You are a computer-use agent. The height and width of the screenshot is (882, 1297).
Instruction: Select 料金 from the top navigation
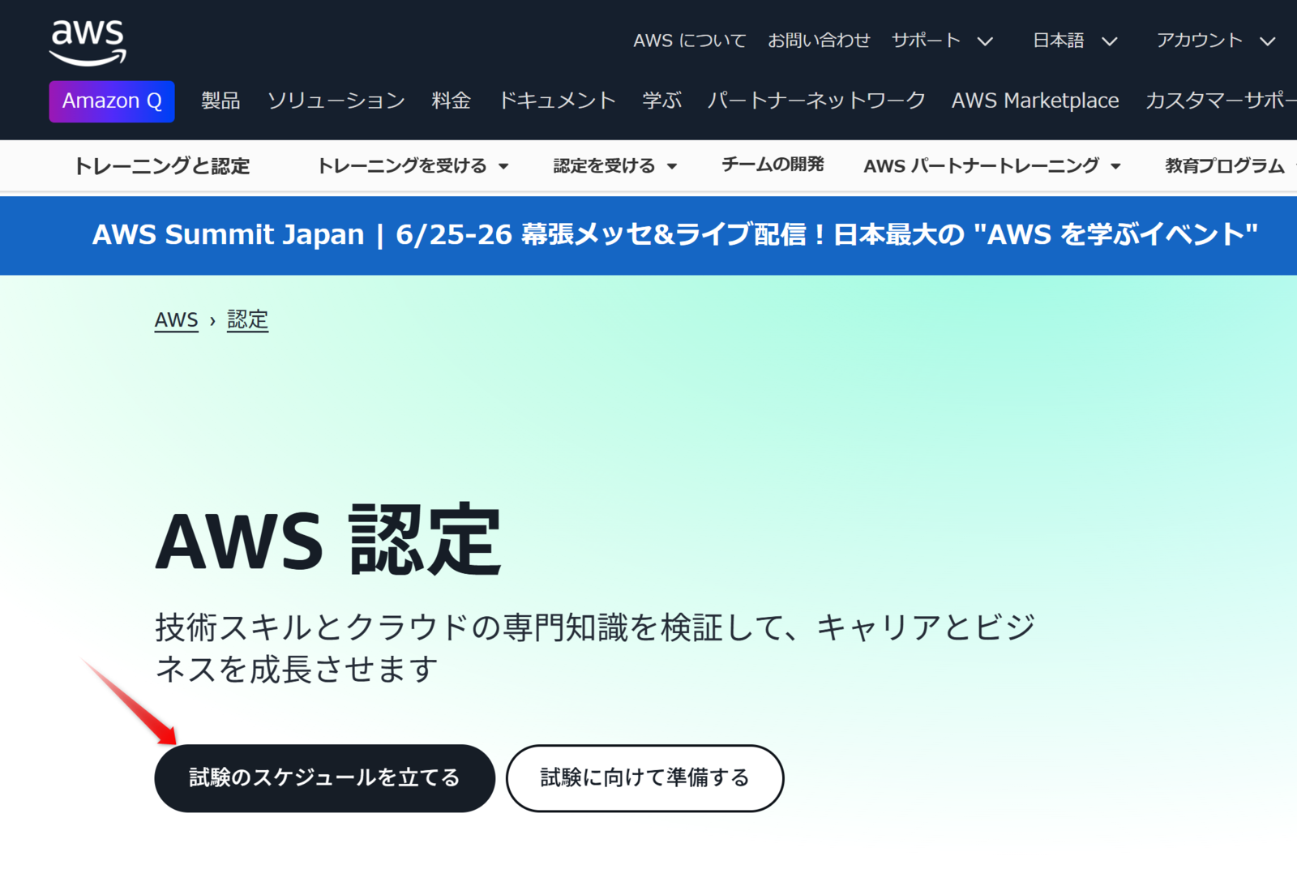(x=452, y=101)
